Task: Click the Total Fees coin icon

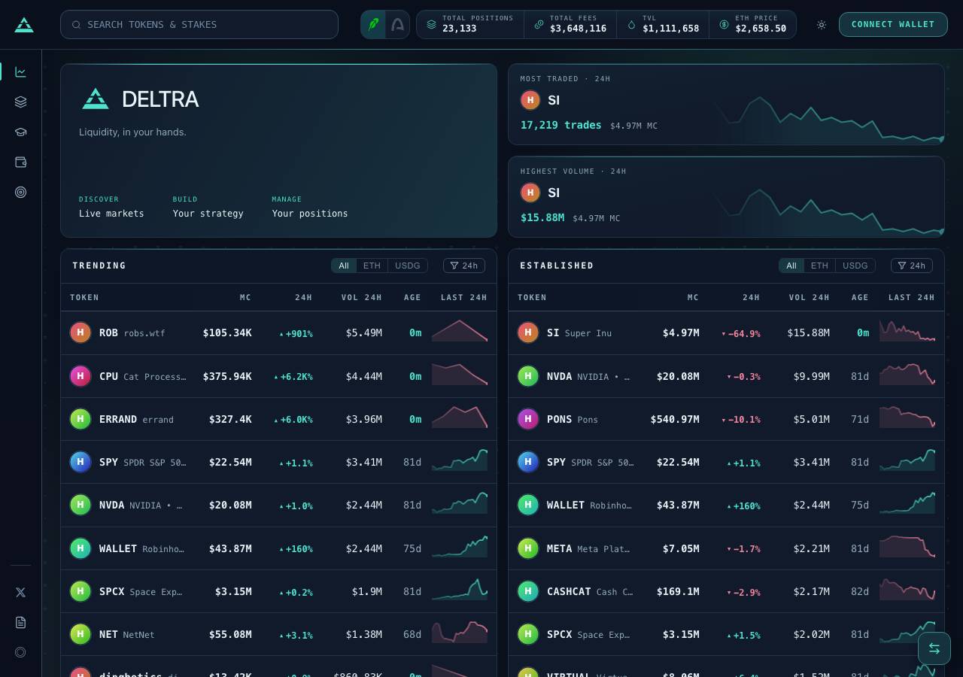Action: (539, 25)
